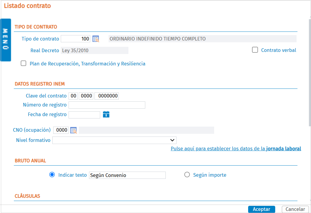Click the third Clave del contrato field 0000000

(107, 96)
